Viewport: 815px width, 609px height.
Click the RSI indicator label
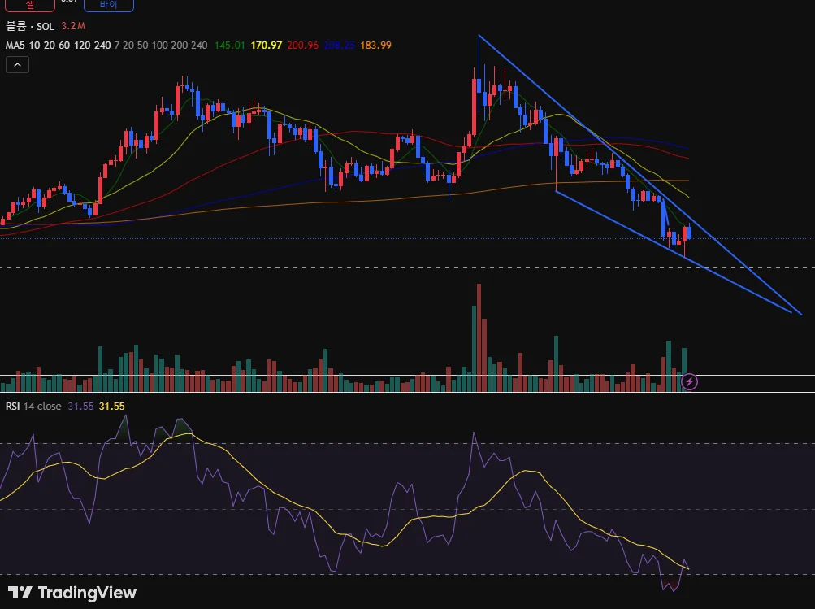pos(12,407)
